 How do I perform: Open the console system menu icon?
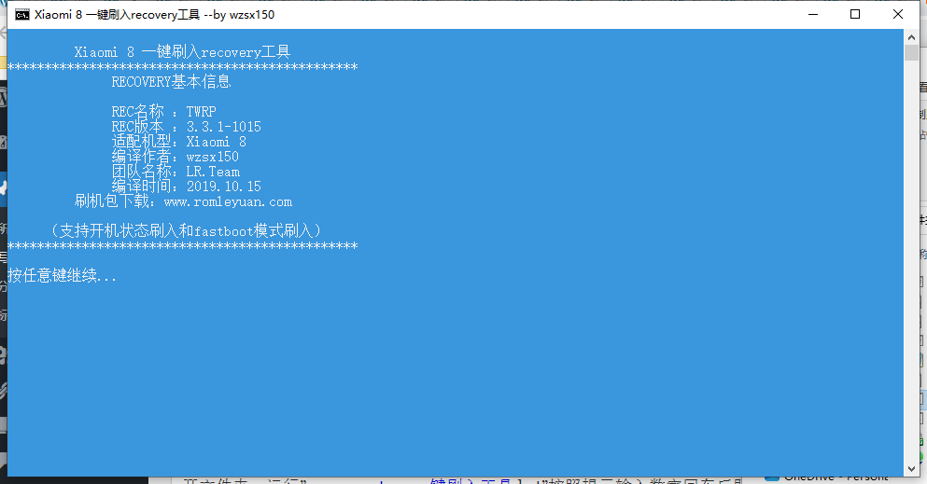click(x=21, y=15)
